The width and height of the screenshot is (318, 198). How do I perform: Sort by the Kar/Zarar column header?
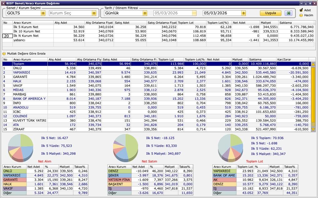(x=292, y=59)
